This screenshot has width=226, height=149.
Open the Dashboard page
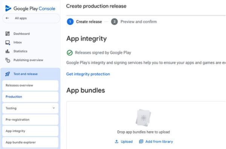[21, 34]
